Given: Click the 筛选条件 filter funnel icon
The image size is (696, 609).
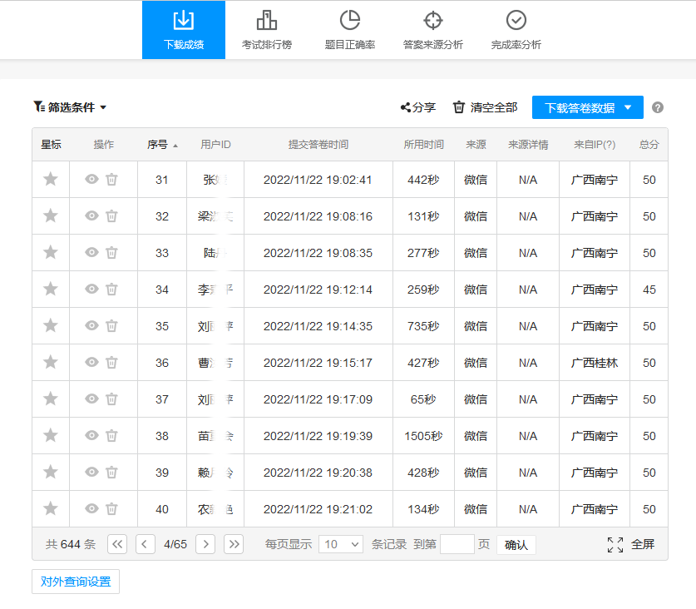Looking at the screenshot, I should coord(37,105).
